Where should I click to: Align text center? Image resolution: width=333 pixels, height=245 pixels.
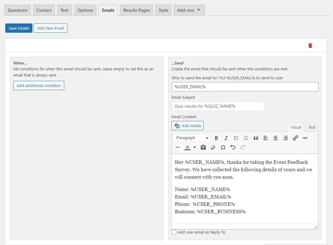point(276,138)
